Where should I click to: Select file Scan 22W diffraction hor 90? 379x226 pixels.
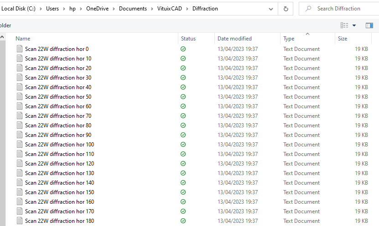pyautogui.click(x=58, y=135)
